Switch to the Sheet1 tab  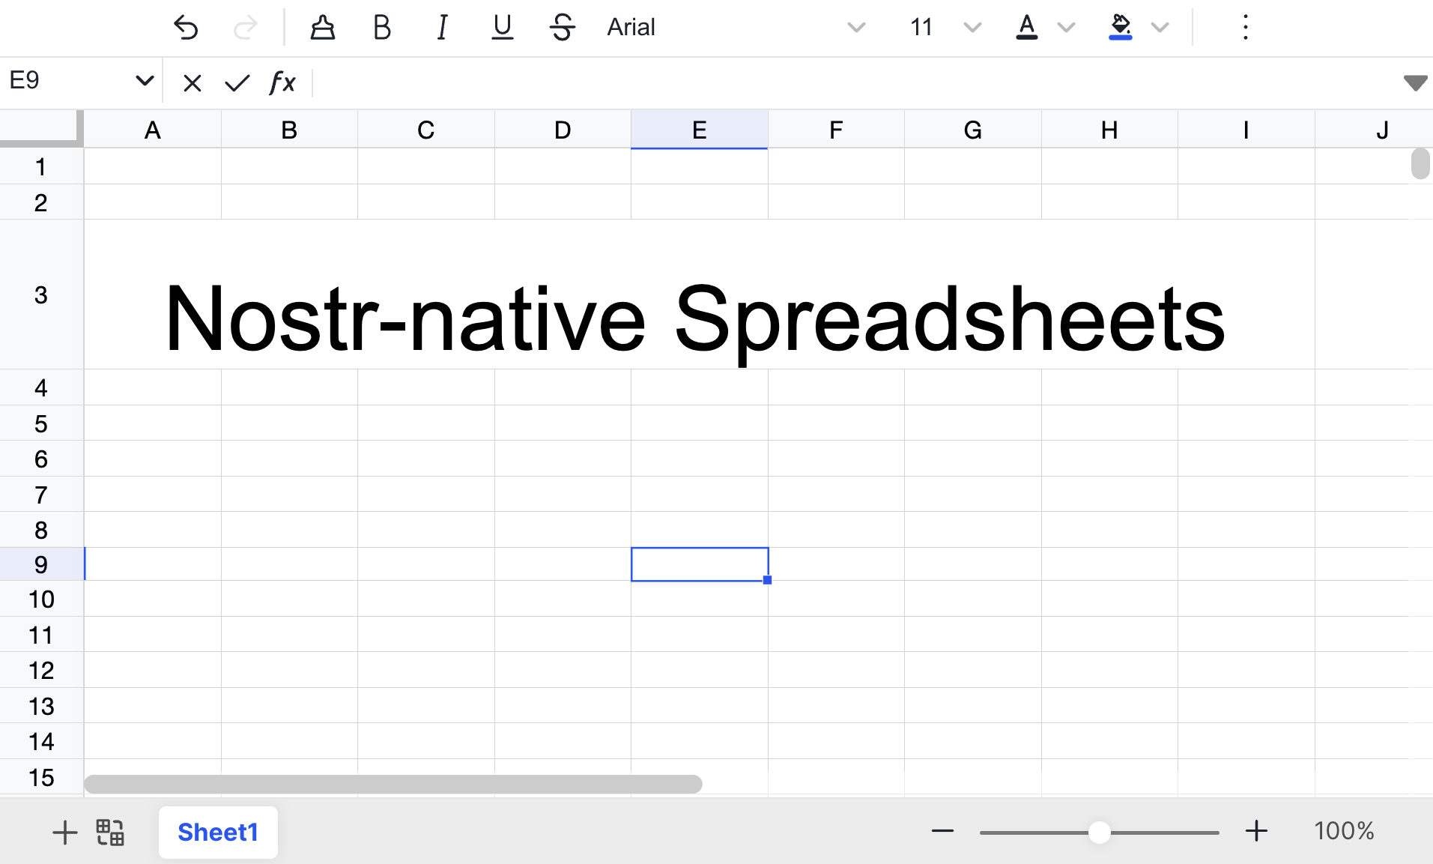[x=218, y=832]
